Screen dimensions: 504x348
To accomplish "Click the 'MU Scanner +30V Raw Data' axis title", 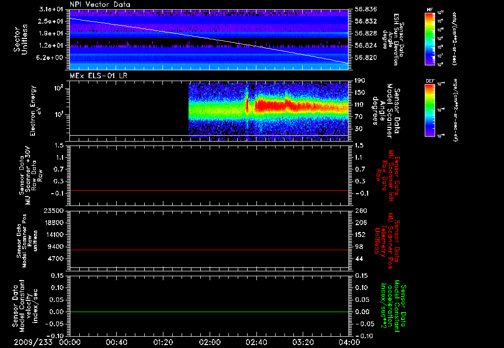I will click(31, 175).
